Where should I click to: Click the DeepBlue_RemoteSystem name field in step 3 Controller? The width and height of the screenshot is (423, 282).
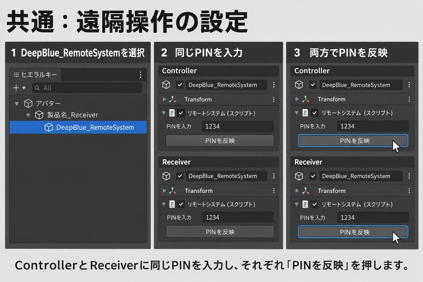click(361, 85)
